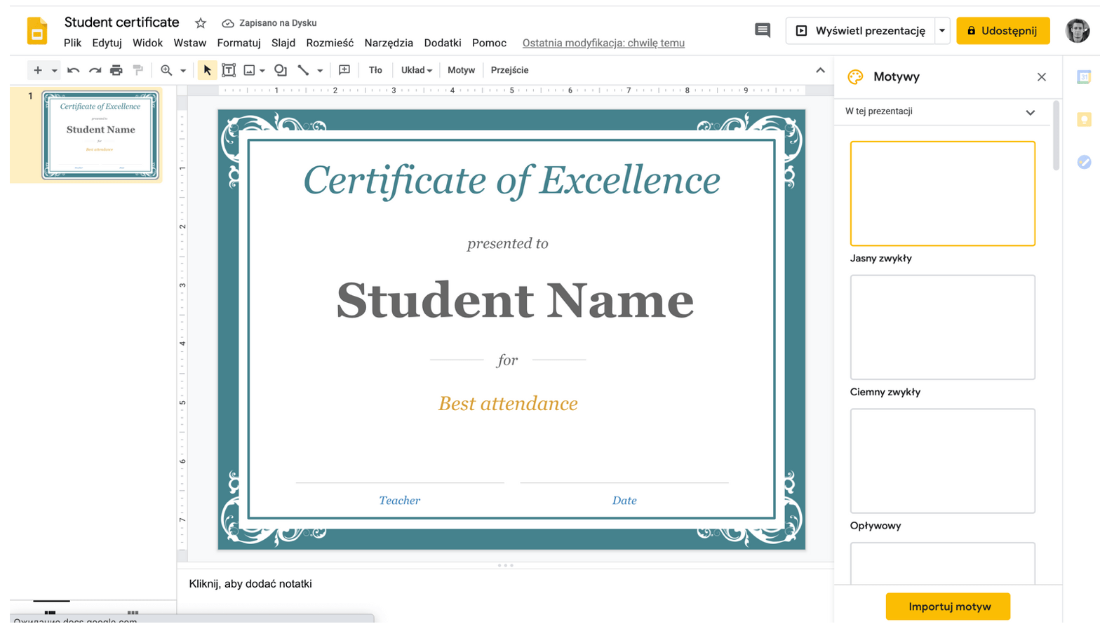Open the Układ layout dropdown
The height and width of the screenshot is (631, 1100).
(416, 70)
